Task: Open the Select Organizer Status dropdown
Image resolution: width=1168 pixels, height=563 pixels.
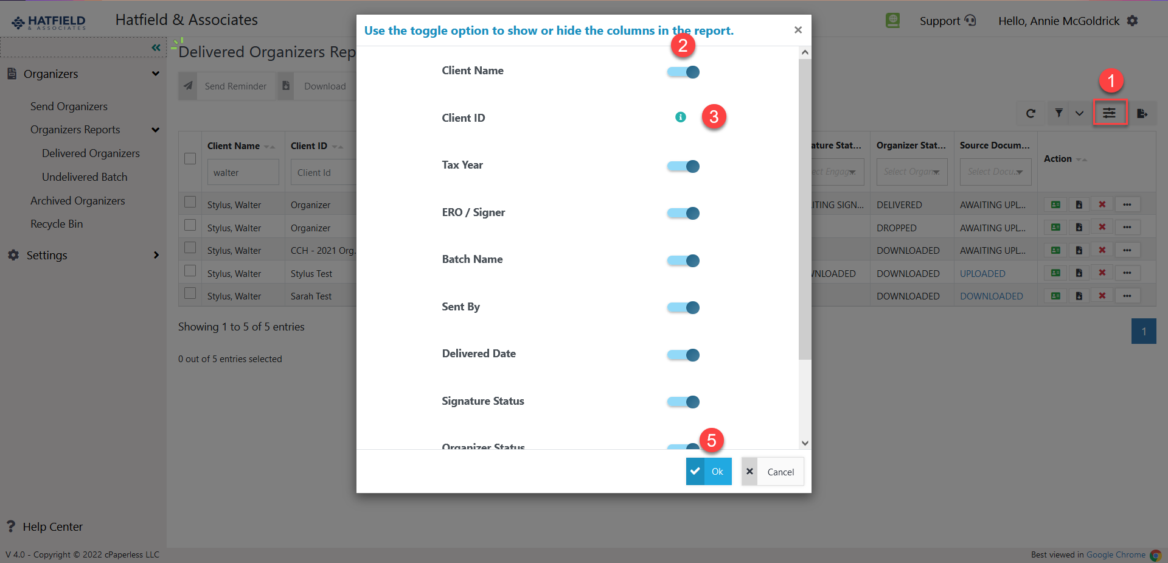Action: (911, 172)
